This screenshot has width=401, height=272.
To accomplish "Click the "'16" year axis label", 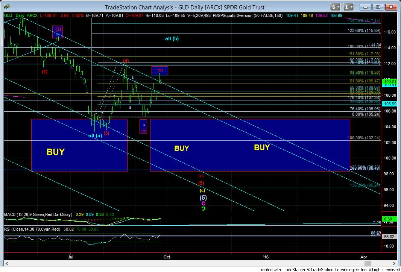I will pyautogui.click(x=266, y=257).
